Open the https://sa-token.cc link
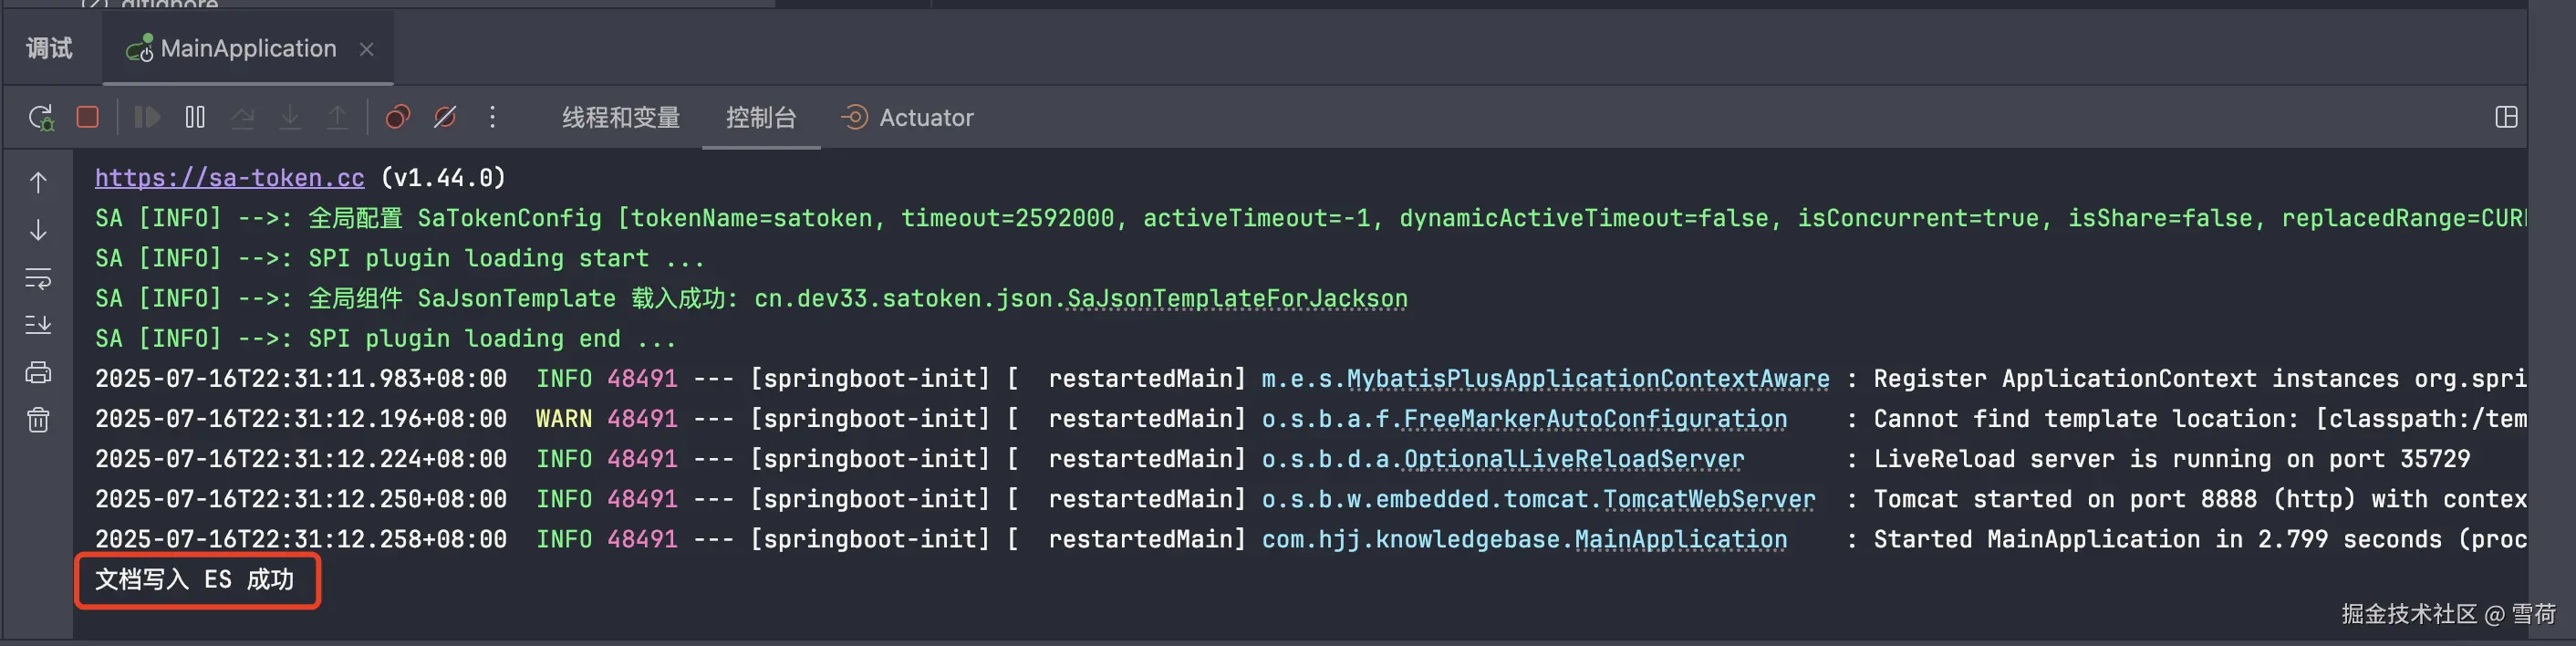2576x646 pixels. [230, 178]
